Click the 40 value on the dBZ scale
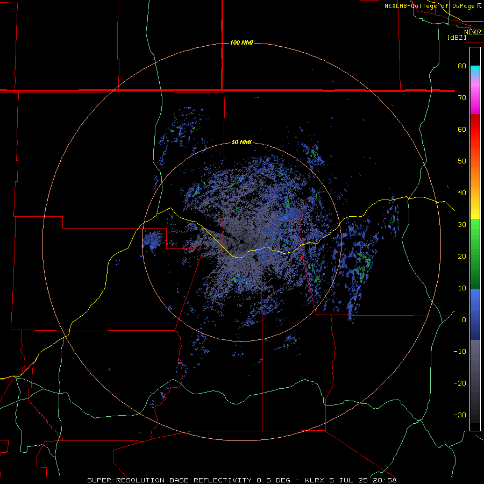Viewport: 484px width, 484px height. pyautogui.click(x=462, y=193)
